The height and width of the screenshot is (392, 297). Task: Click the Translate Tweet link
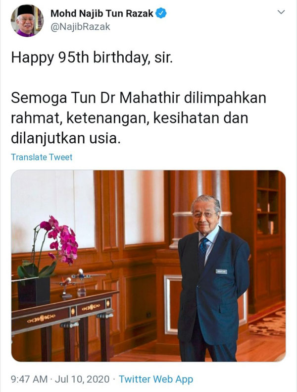pyautogui.click(x=42, y=157)
